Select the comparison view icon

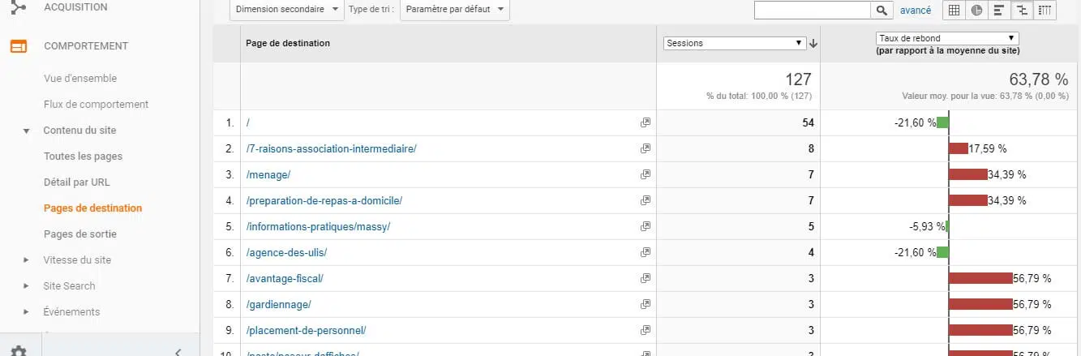click(1022, 11)
